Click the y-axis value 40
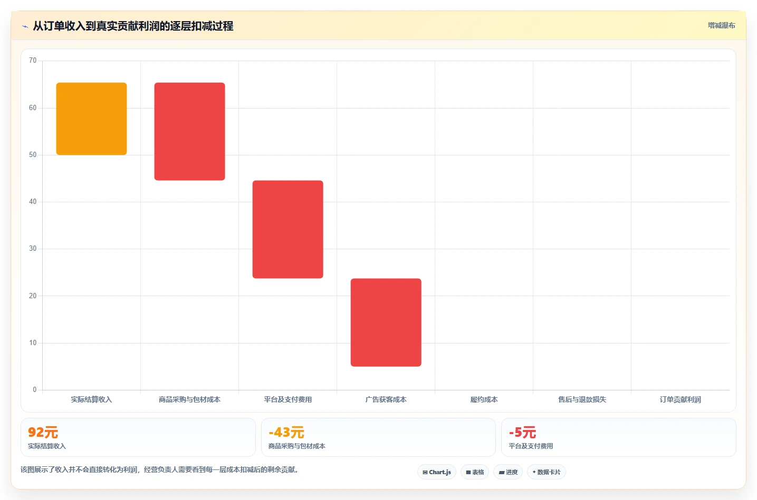Image resolution: width=757 pixels, height=500 pixels. point(33,202)
